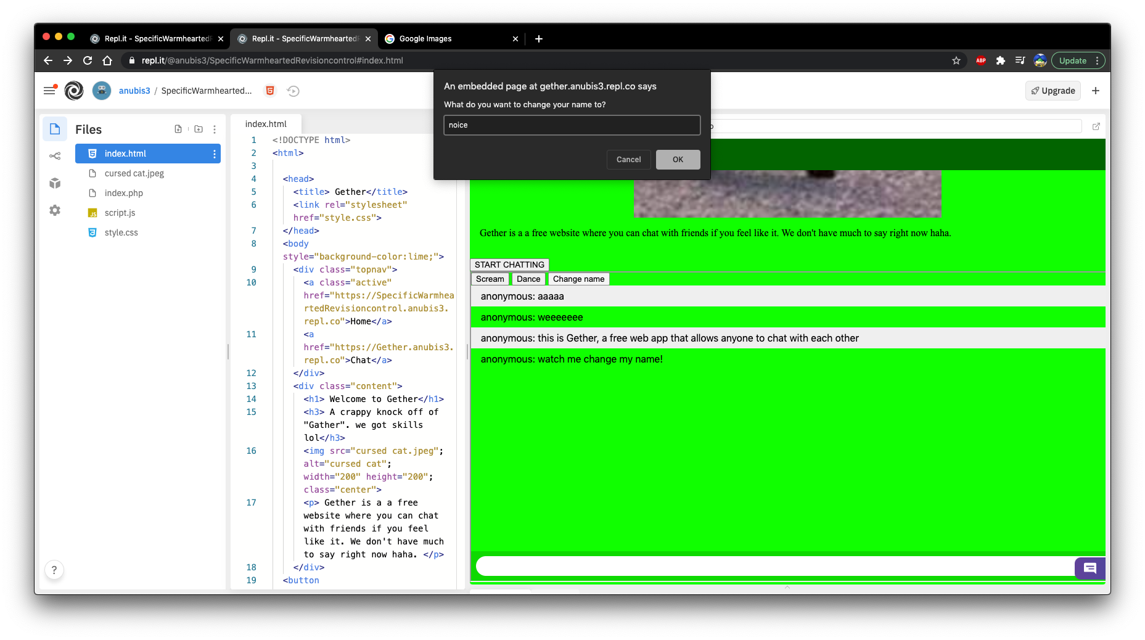Open the settings gear in sidebar

pos(55,210)
